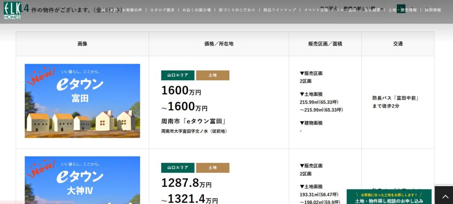Click the eタウン富田 property image

pyautogui.click(x=82, y=101)
